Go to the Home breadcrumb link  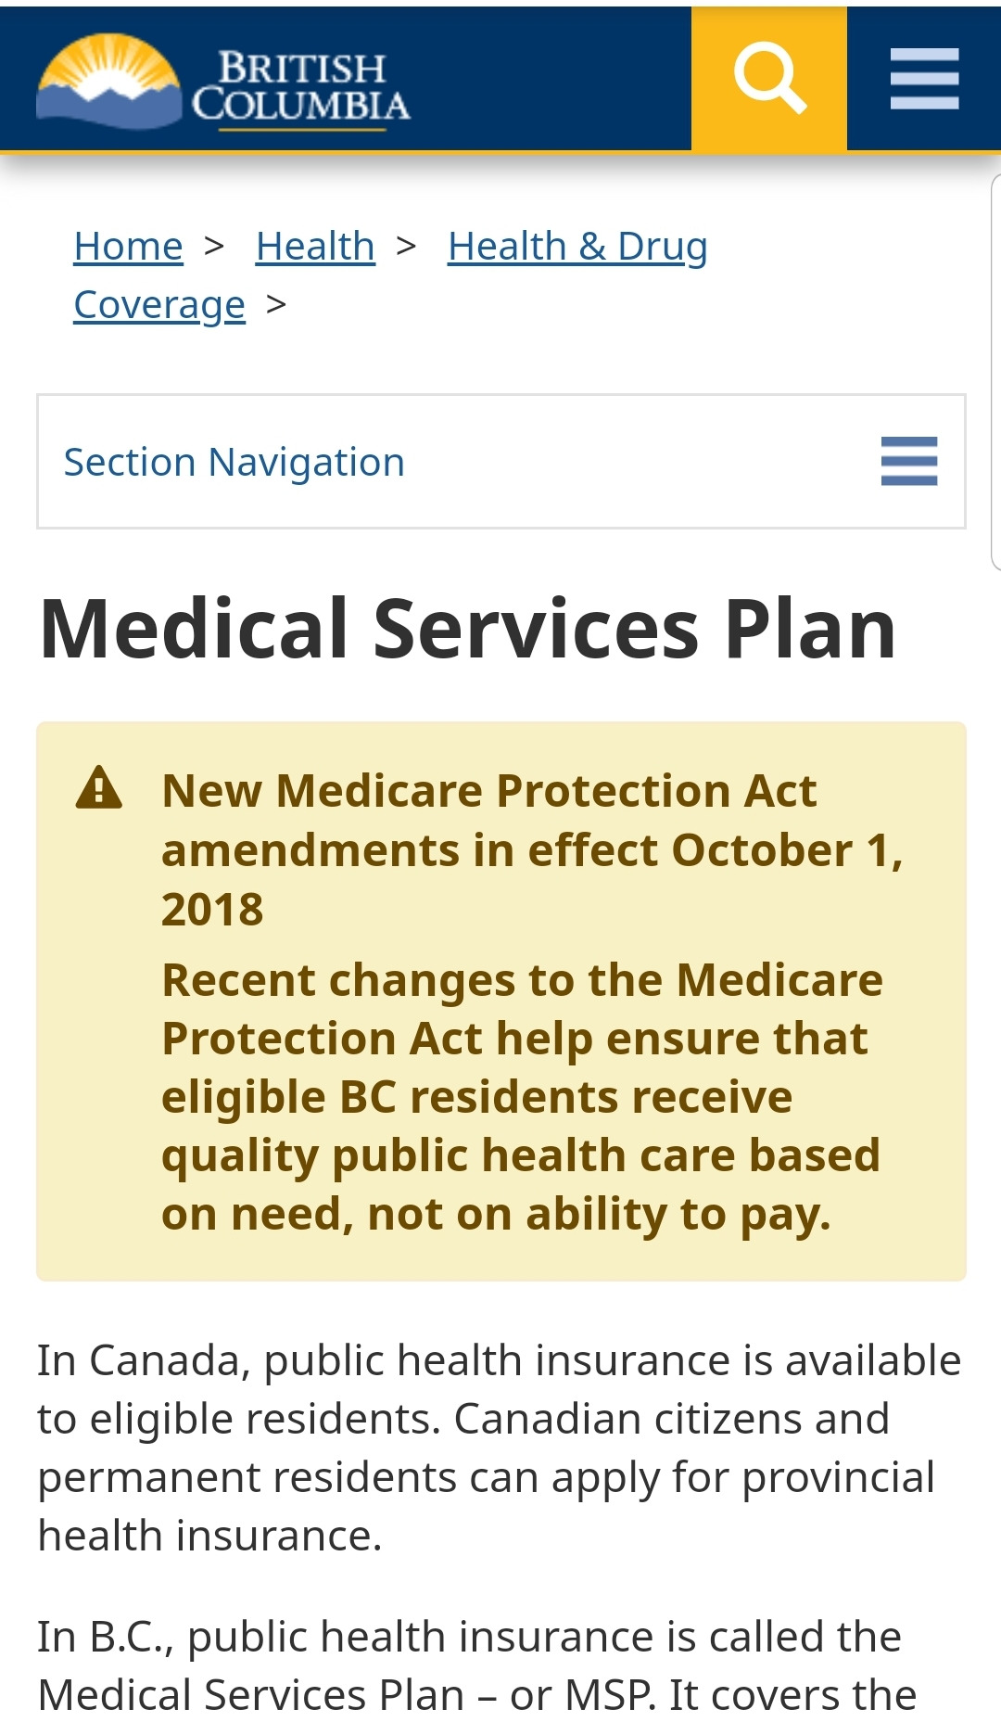click(x=129, y=247)
